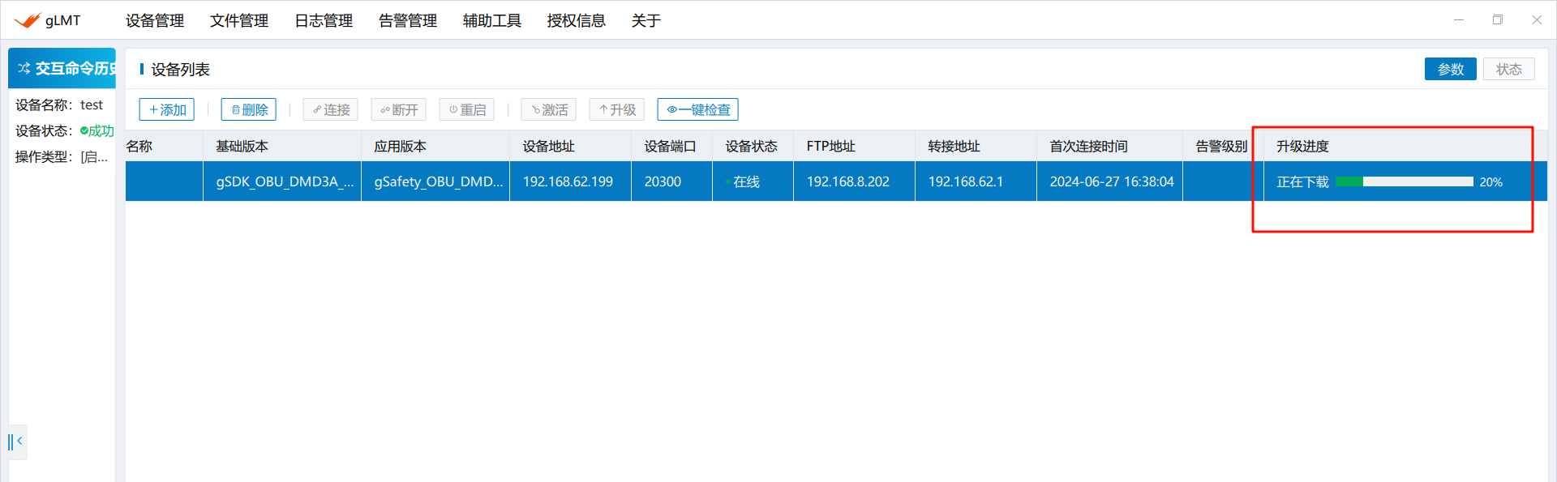Click the 添加 (add) device button
This screenshot has height=482, width=1557.
click(x=167, y=109)
